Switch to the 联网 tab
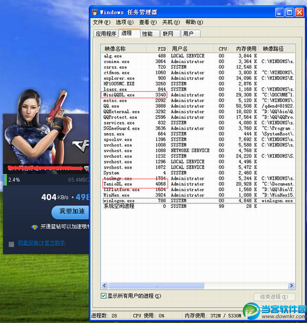This screenshot has height=323, width=307. pos(170,34)
